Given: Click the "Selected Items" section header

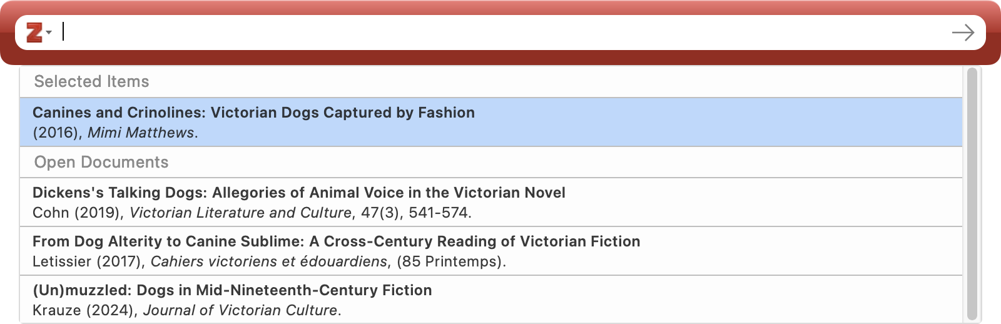Looking at the screenshot, I should (x=91, y=81).
